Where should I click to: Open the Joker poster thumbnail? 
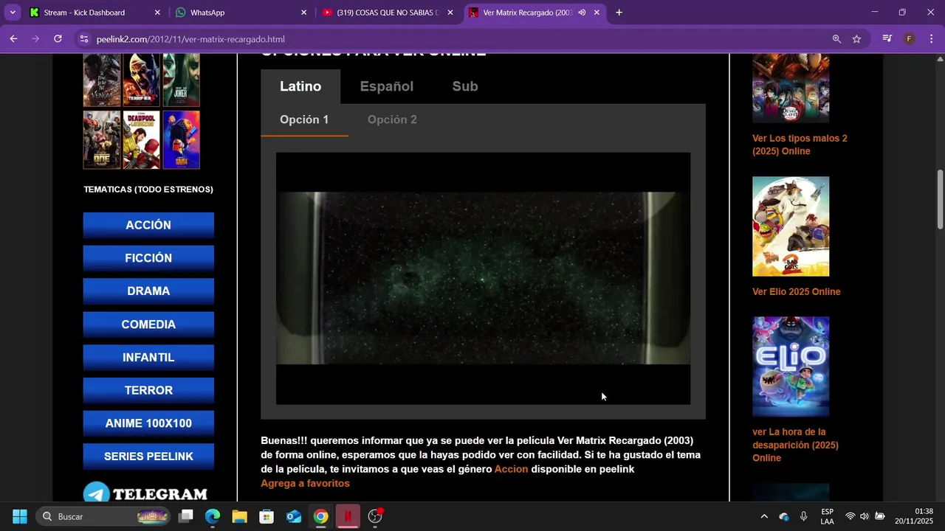tap(181, 80)
